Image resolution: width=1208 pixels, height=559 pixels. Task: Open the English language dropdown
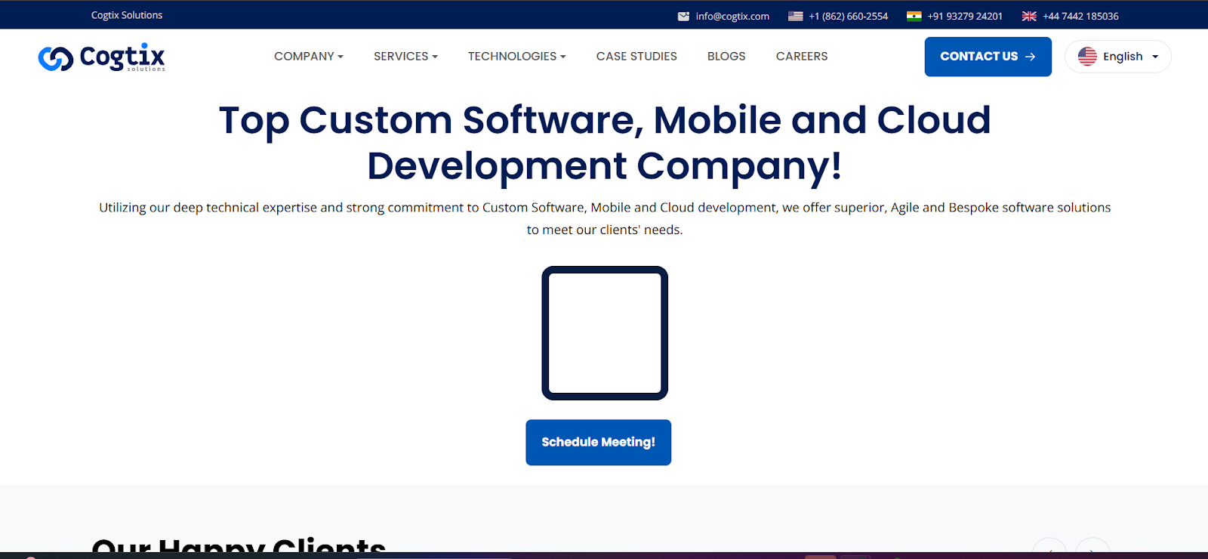tap(1118, 57)
